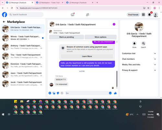The image size is (162, 130).
Task: Open the account profile avatar menu
Action: (x=156, y=15)
